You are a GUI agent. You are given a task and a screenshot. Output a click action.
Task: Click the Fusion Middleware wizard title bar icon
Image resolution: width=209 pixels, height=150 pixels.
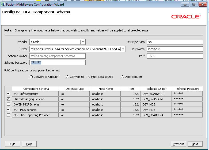click(x=3, y=5)
